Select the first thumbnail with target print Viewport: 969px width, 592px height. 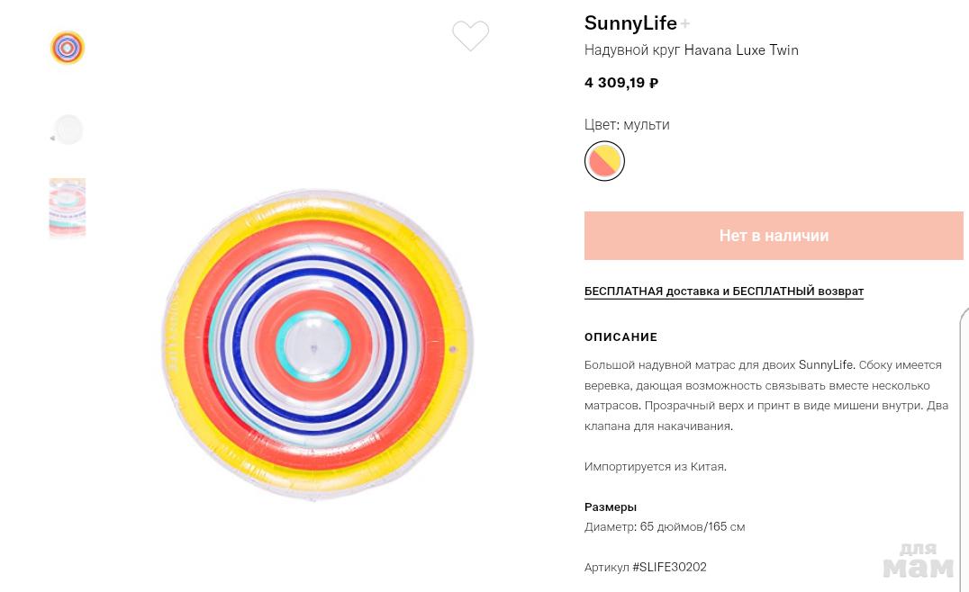click(68, 48)
